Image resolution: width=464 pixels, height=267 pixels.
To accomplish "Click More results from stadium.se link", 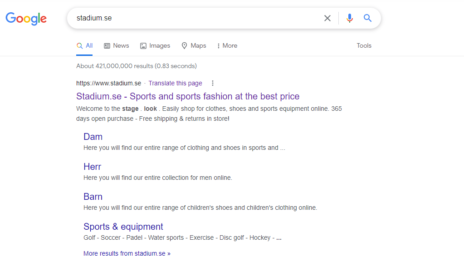I will pyautogui.click(x=127, y=254).
